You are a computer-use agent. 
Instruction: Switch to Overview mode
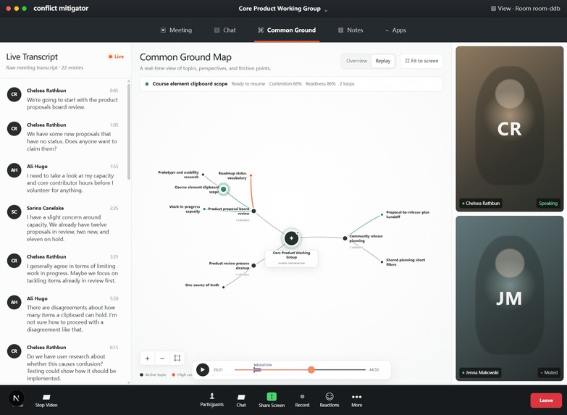pyautogui.click(x=356, y=61)
